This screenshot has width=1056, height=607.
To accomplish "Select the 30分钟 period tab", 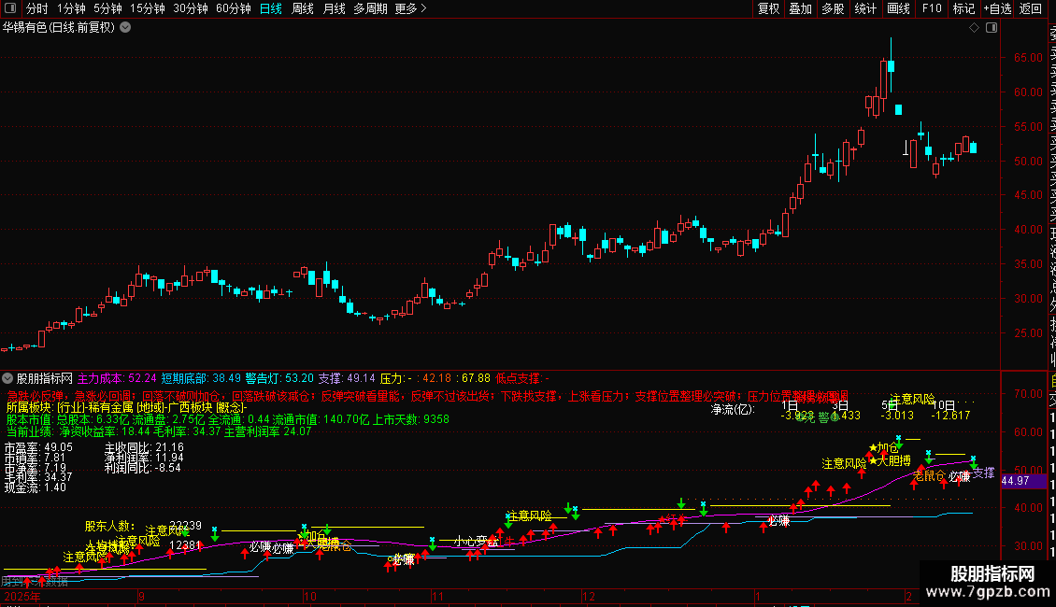I will tap(191, 8).
